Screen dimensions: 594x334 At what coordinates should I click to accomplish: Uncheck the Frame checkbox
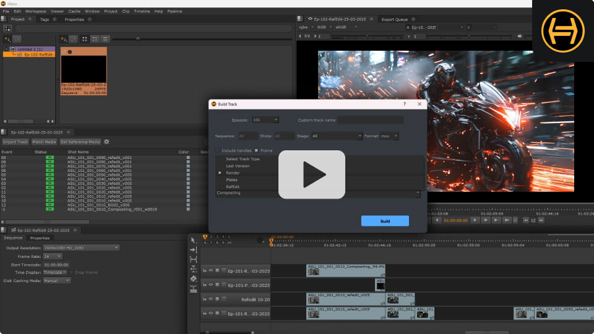click(x=257, y=150)
